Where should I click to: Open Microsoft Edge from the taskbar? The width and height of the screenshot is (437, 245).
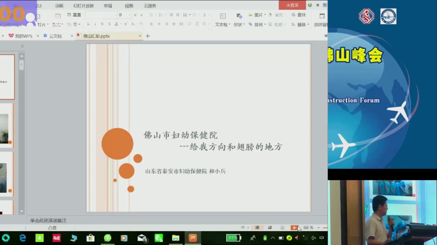tap(23, 238)
